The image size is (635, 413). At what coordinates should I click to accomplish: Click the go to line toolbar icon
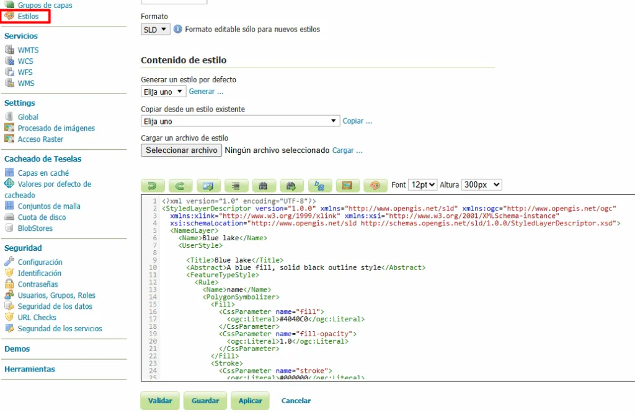click(208, 185)
